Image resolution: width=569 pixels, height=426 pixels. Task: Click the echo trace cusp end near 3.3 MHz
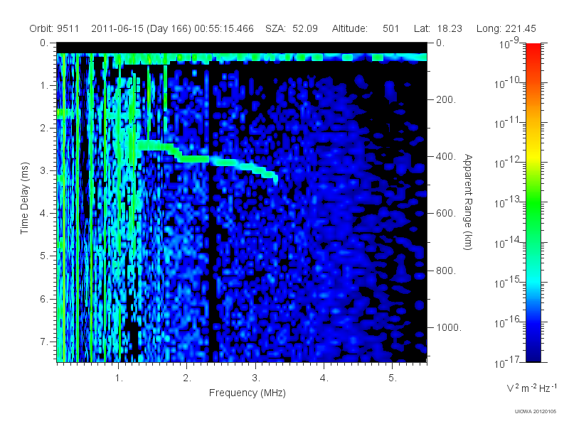click(275, 178)
